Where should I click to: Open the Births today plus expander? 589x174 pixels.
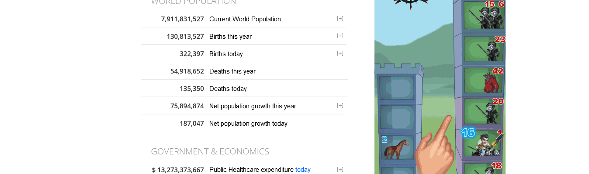(340, 53)
